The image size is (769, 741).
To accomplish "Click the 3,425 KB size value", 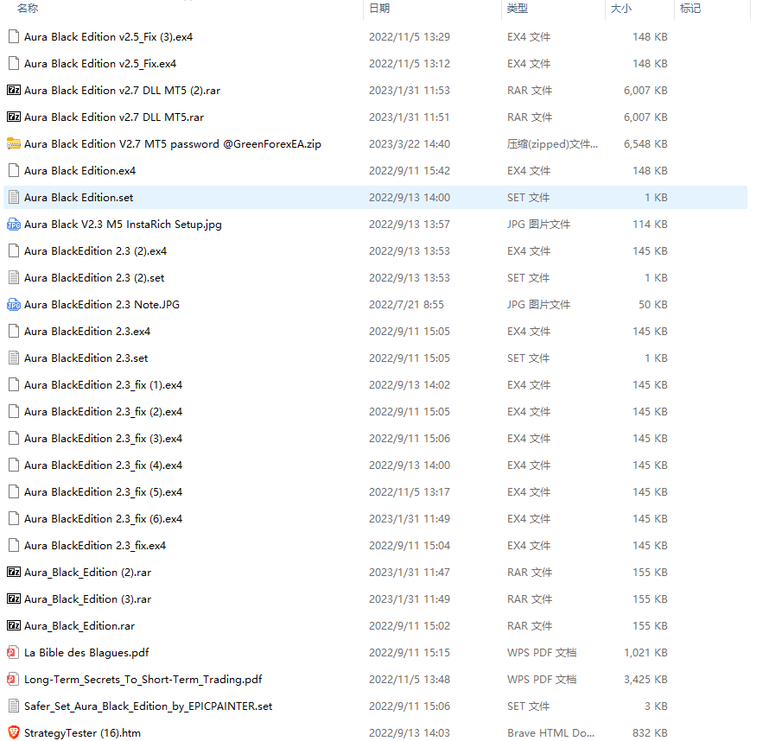I will click(645, 680).
